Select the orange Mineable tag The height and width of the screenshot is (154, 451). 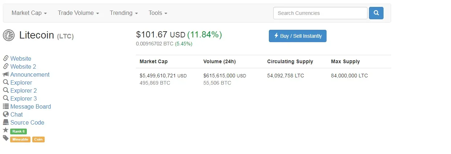pos(20,139)
